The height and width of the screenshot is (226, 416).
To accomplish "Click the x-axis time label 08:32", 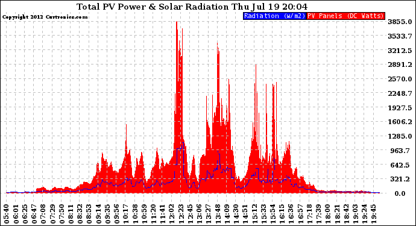I will 80,214.
